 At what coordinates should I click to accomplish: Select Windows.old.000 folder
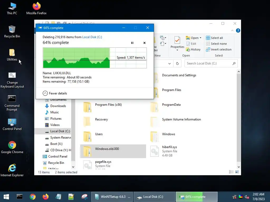point(113,151)
